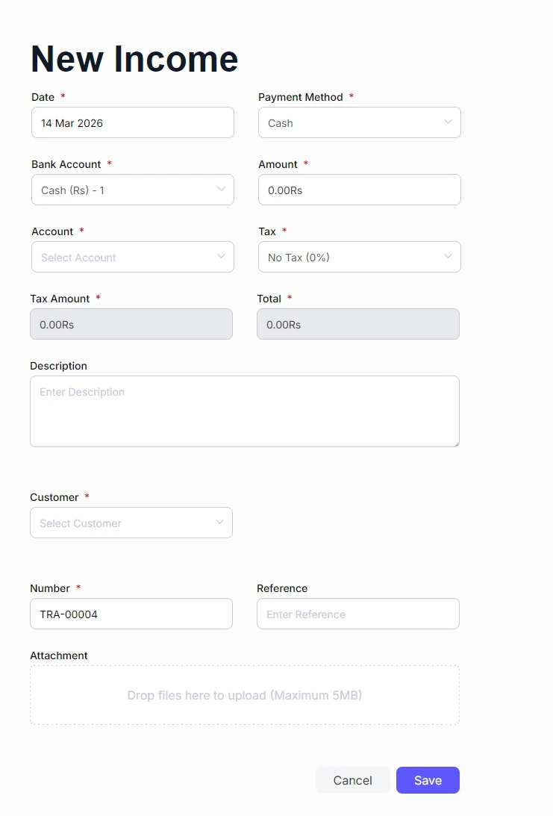Open the Select Customer dropdown
The width and height of the screenshot is (553, 816).
click(x=131, y=523)
